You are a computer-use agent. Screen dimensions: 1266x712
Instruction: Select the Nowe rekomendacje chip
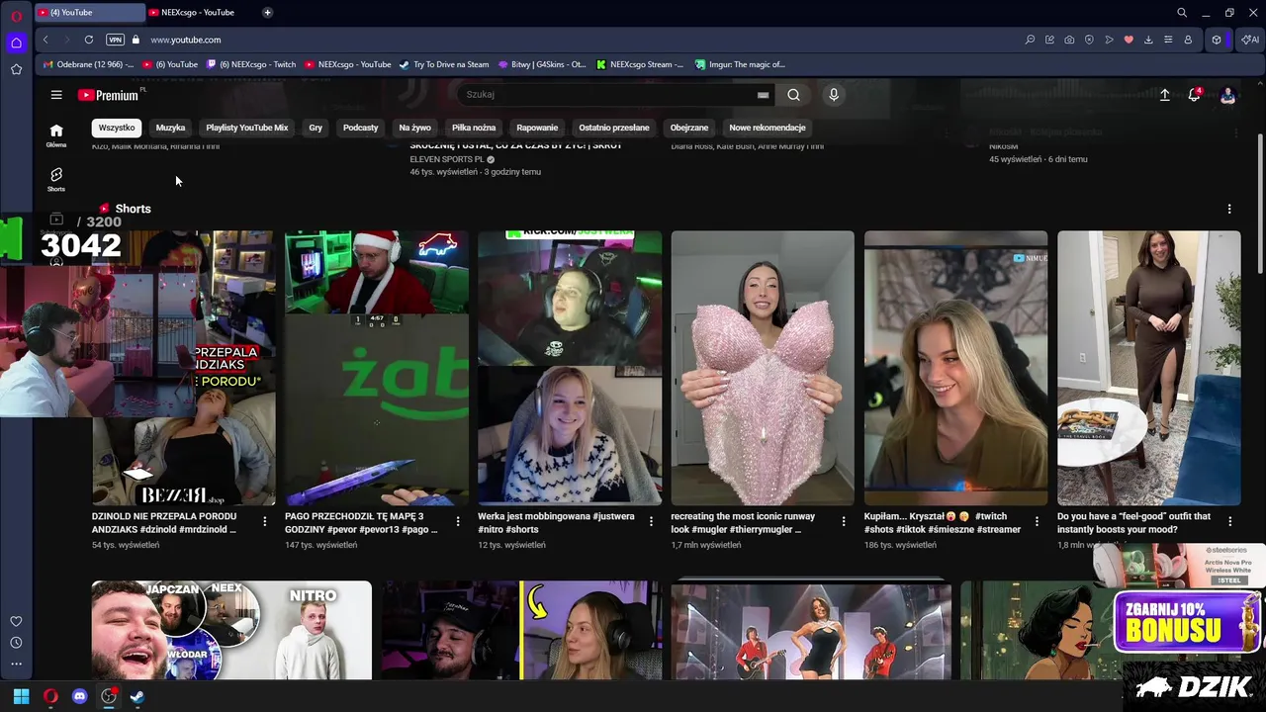click(x=768, y=128)
